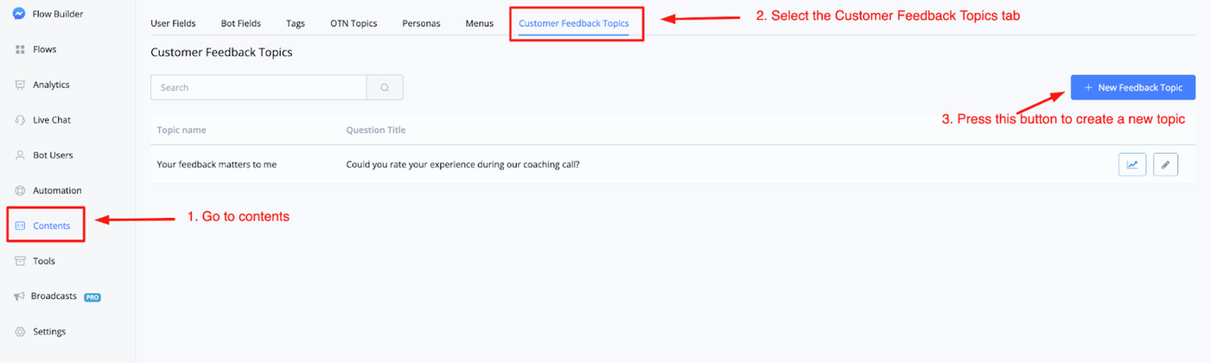Click the Broadcasts megaphone icon
The image size is (1210, 363).
(x=20, y=296)
